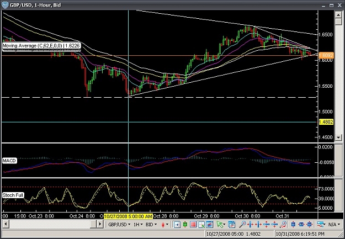Click the status bar 10/31/2008 6:19:51 PM
The width and height of the screenshot is (345, 239).
(300, 233)
